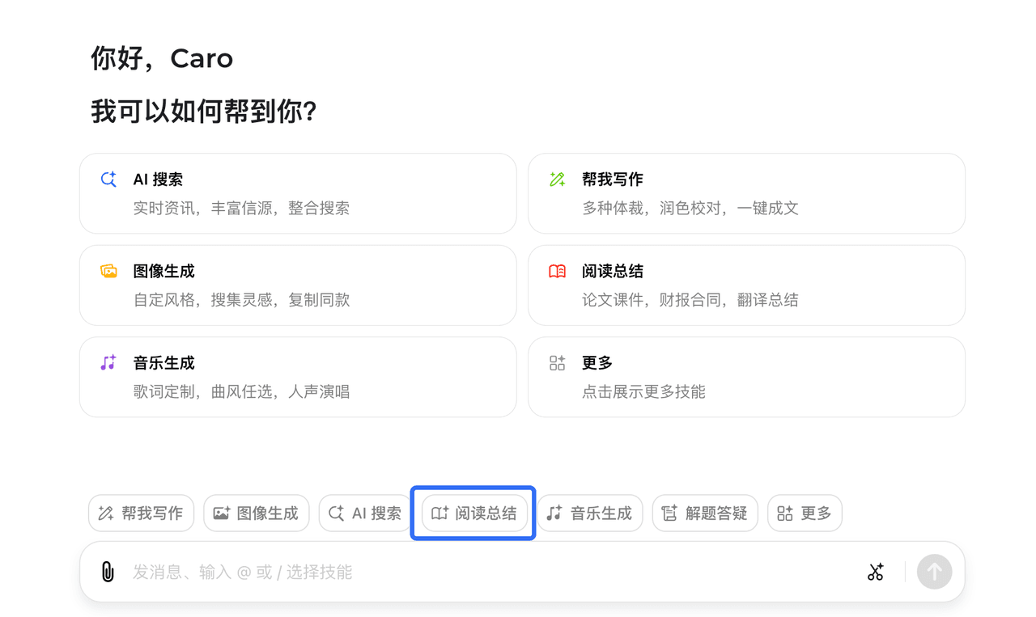Open the 帮我写作 card
1036x617 pixels.
[745, 193]
